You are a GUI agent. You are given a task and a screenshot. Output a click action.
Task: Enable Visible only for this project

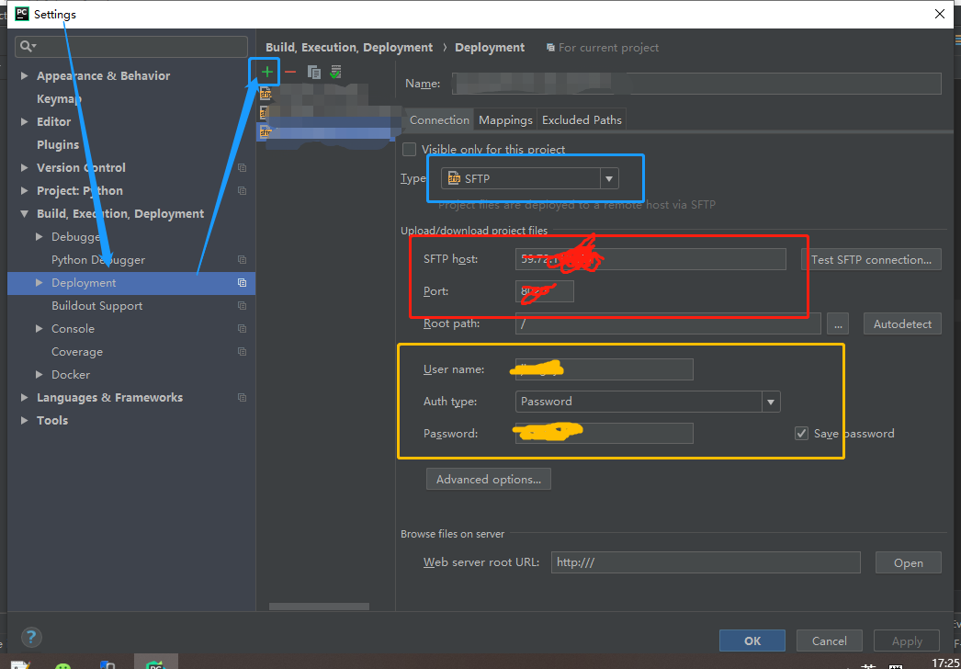click(408, 149)
